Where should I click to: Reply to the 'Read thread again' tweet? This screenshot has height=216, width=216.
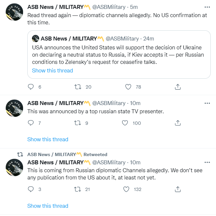coord(31,87)
